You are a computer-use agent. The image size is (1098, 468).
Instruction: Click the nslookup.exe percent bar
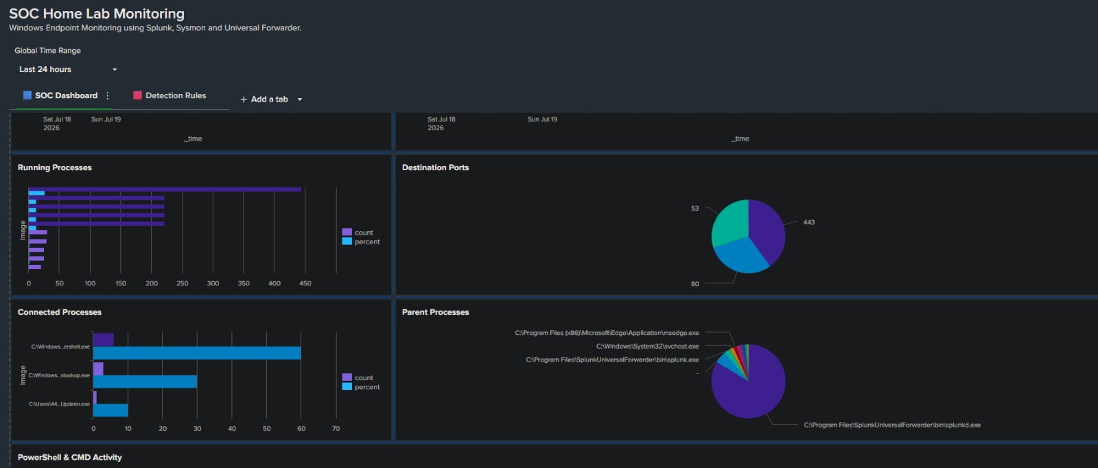tap(145, 382)
